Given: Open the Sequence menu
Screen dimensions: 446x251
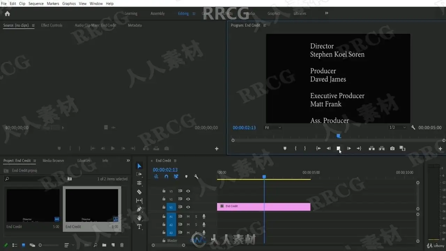Looking at the screenshot, I should click(36, 3).
